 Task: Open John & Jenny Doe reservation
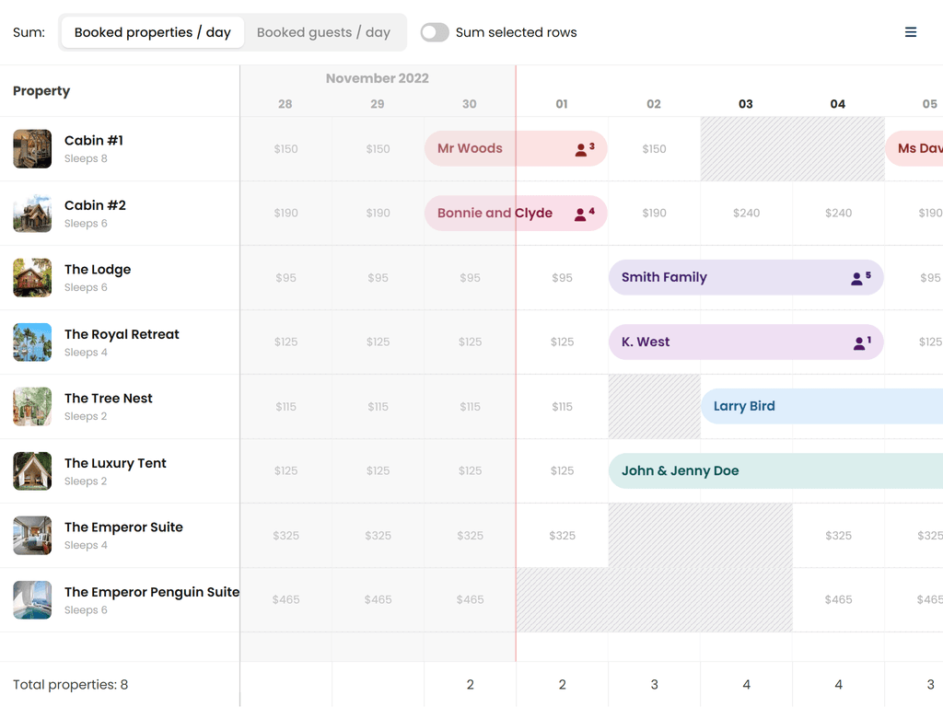pos(774,470)
